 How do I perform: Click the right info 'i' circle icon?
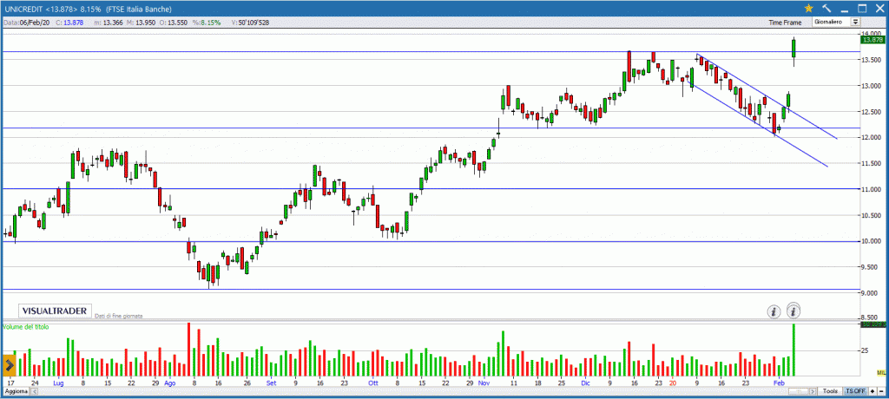pos(794,310)
